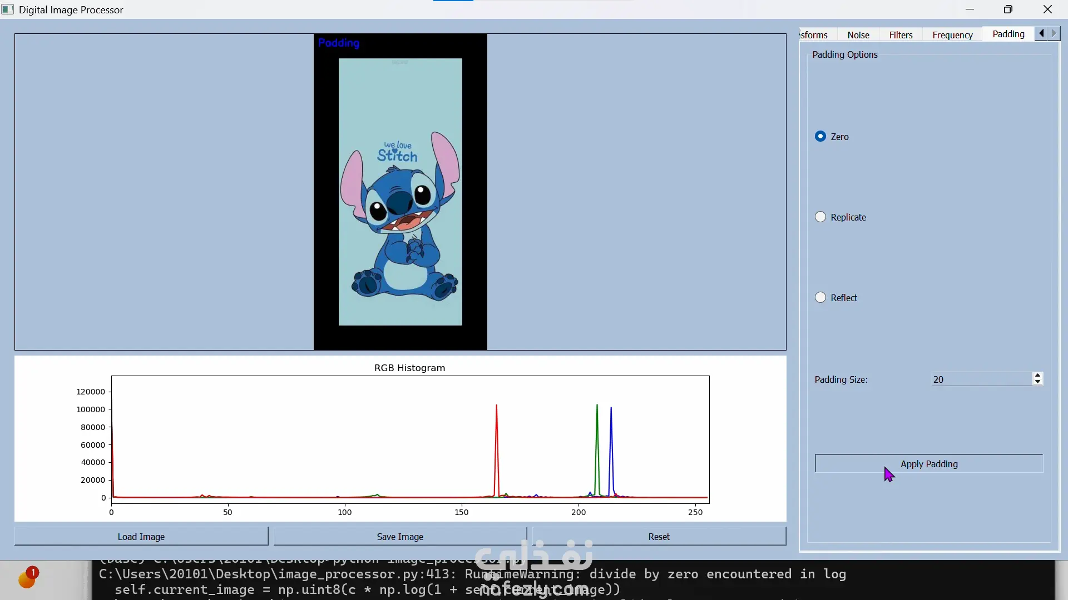Screen dimensions: 1068x600
Task: Close the Digital Image Processor window
Action: pos(1047,9)
